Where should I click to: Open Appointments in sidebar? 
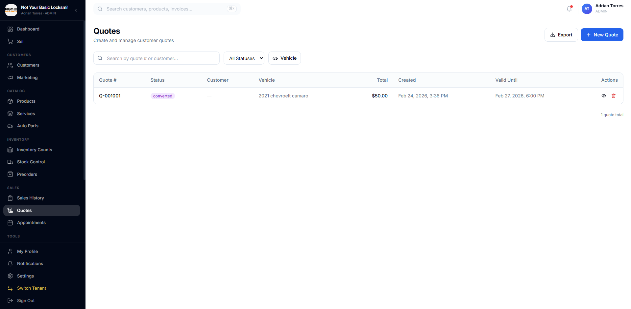click(42, 223)
